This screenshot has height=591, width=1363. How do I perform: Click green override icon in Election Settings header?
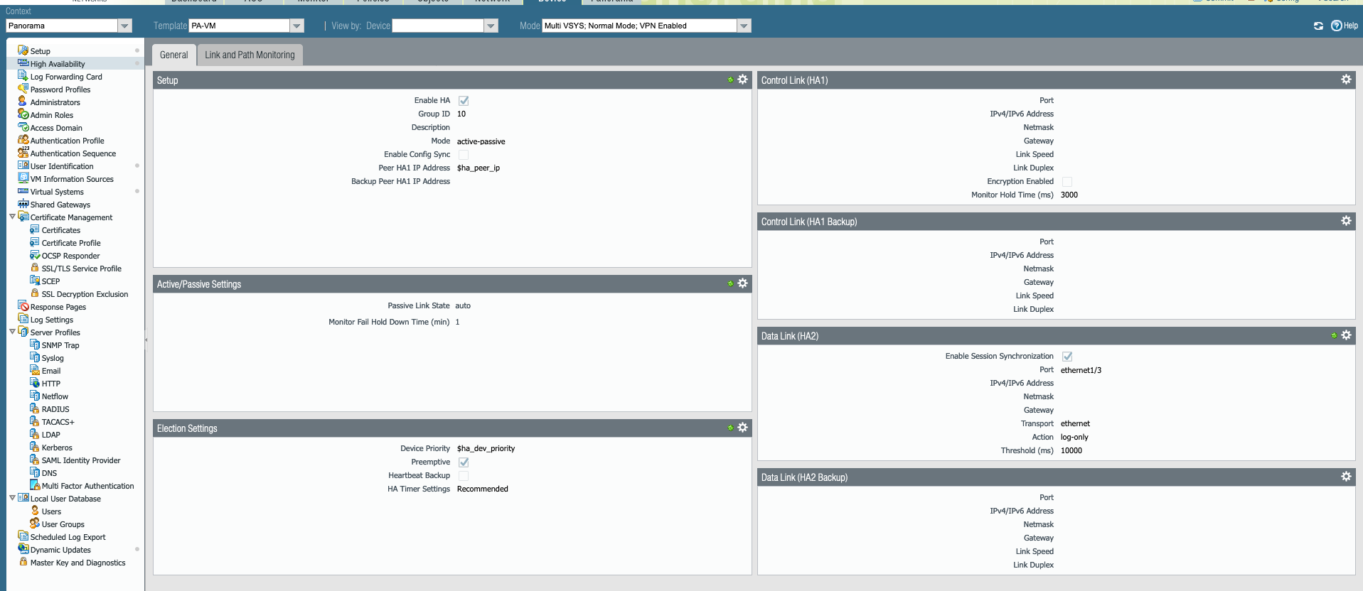pyautogui.click(x=730, y=428)
